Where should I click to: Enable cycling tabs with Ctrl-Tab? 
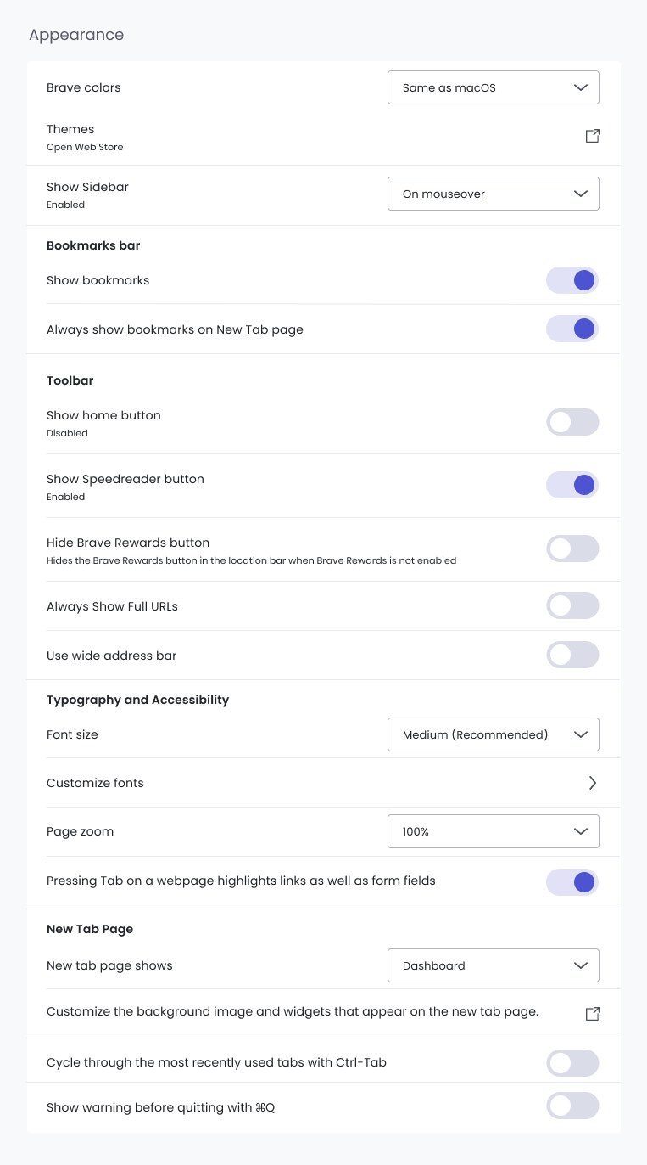point(572,1062)
